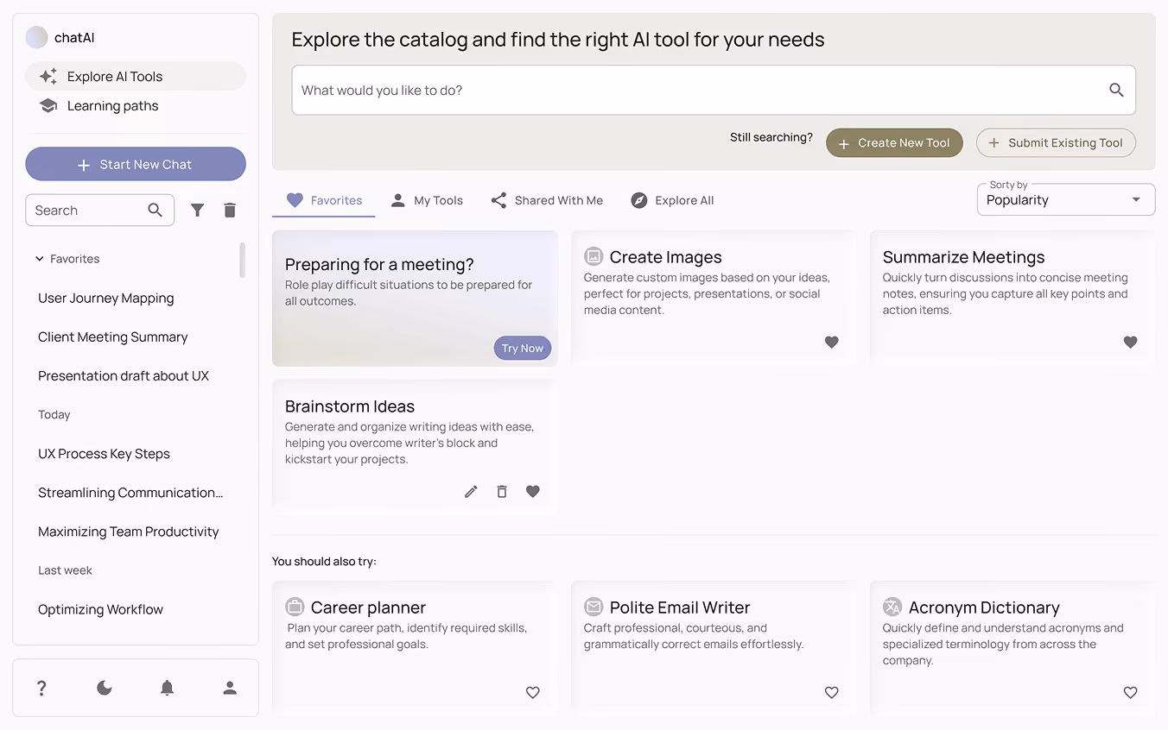Favorite the Acronym Dictionary tool
The width and height of the screenshot is (1168, 730).
coord(1131,692)
